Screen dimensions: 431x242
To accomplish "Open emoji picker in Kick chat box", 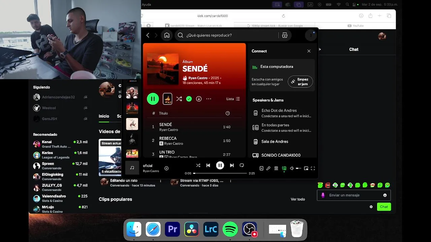I will pos(385,195).
